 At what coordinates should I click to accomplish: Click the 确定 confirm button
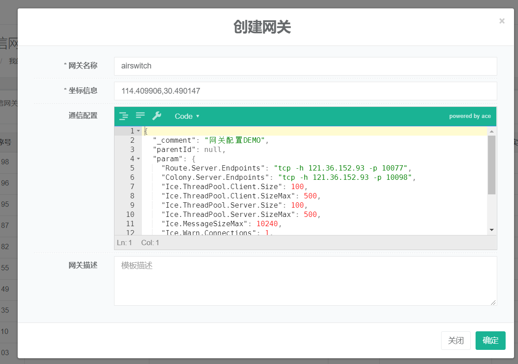pyautogui.click(x=490, y=341)
